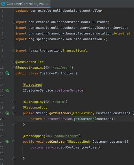This screenshot has height=165, width=134.
Task: Click the import ending in model.Customer on line 3
Action: [x=62, y=22]
